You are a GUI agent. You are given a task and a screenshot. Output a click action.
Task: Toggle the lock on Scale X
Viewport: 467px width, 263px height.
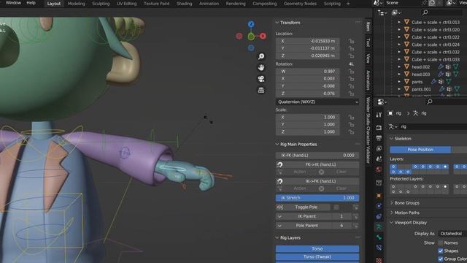[x=352, y=117]
